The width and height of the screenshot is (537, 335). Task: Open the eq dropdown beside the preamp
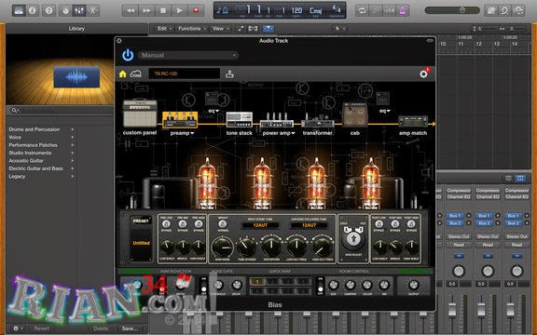[x=213, y=111]
